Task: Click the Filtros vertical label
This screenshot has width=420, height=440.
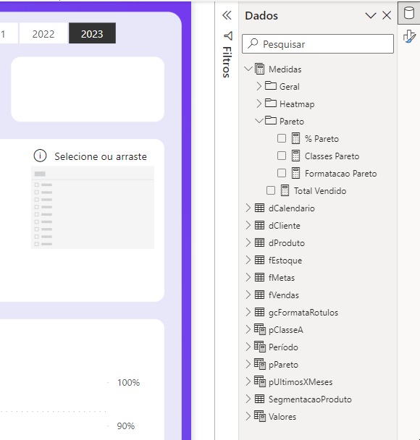Action: point(227,62)
